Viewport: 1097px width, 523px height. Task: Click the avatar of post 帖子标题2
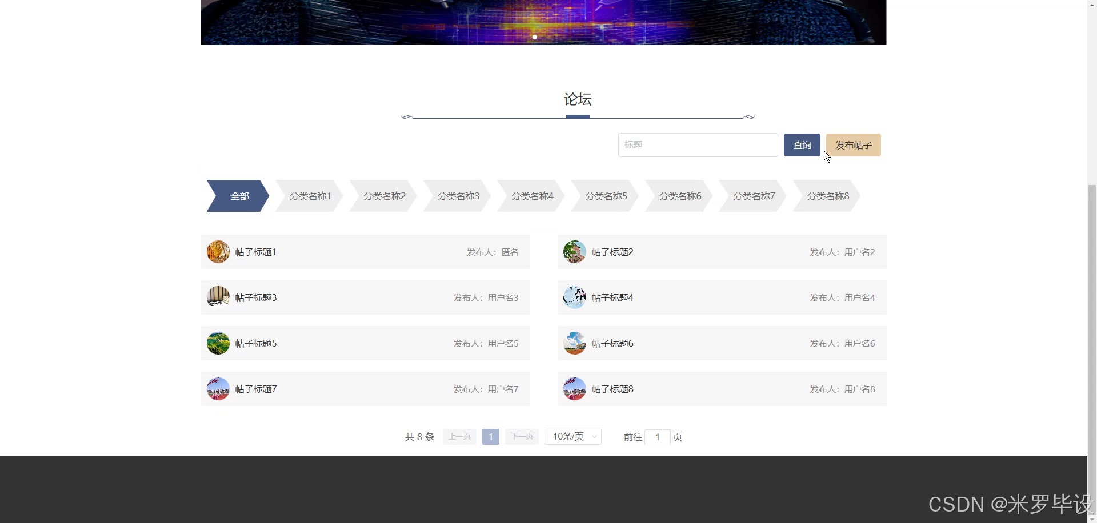click(574, 252)
